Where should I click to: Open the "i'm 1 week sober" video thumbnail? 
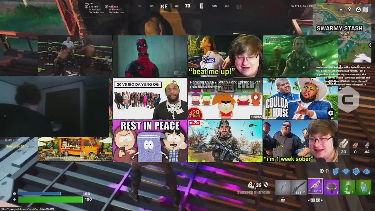click(x=300, y=141)
